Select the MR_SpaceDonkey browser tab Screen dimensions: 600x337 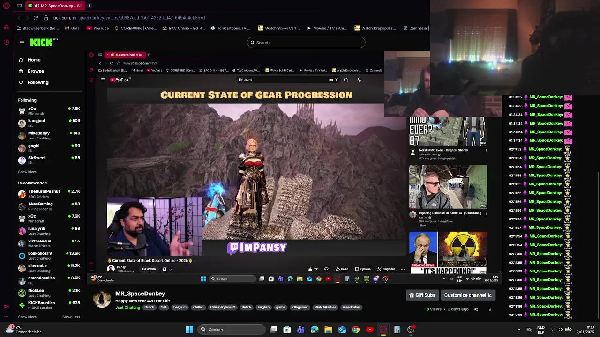(x=55, y=6)
